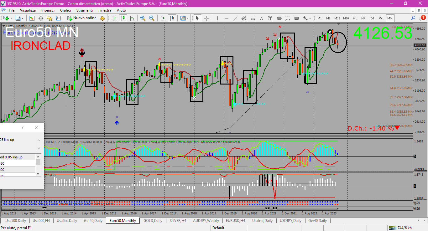
Task: Set timeframe to M15
Action: (x=337, y=18)
